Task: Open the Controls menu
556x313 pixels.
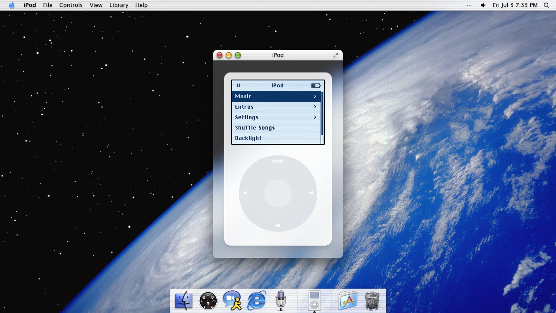Action: pyautogui.click(x=71, y=5)
